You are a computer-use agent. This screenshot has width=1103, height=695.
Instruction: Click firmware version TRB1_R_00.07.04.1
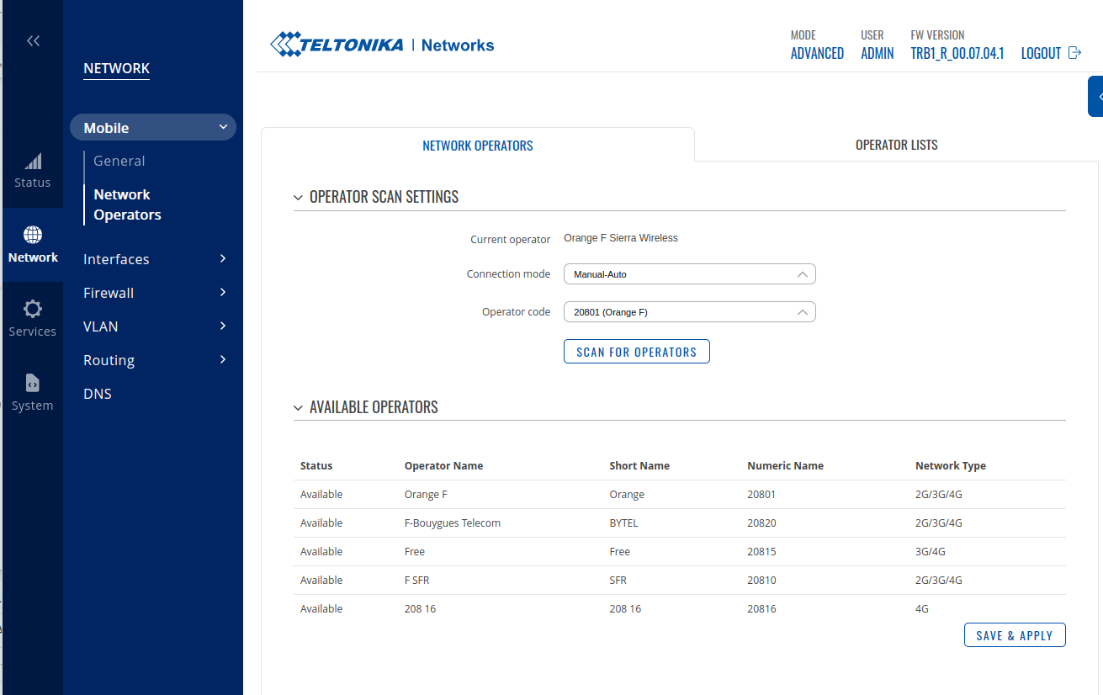[957, 53]
